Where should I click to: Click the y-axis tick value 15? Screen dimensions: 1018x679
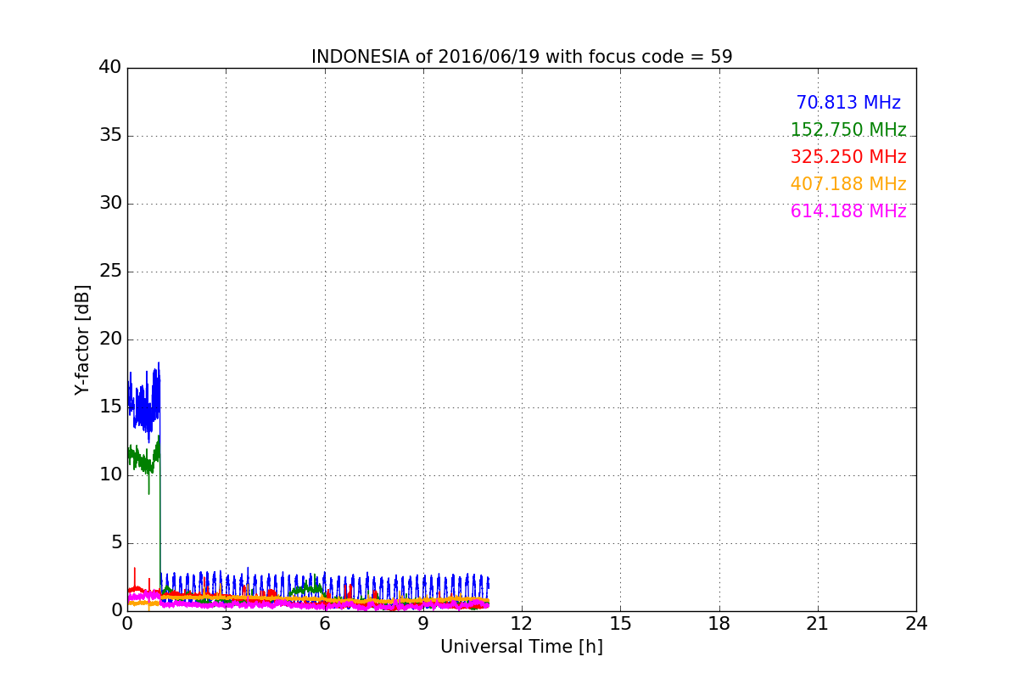[109, 407]
